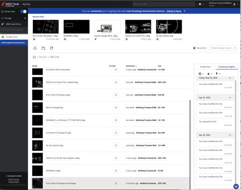Screen dimensions: 241x190
Task: Click the create new folder icon
Action: [43, 48]
